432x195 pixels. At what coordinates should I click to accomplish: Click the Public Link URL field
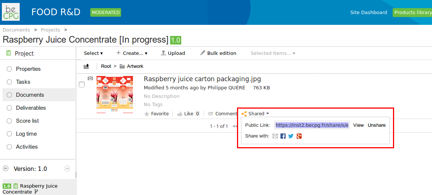[312, 125]
